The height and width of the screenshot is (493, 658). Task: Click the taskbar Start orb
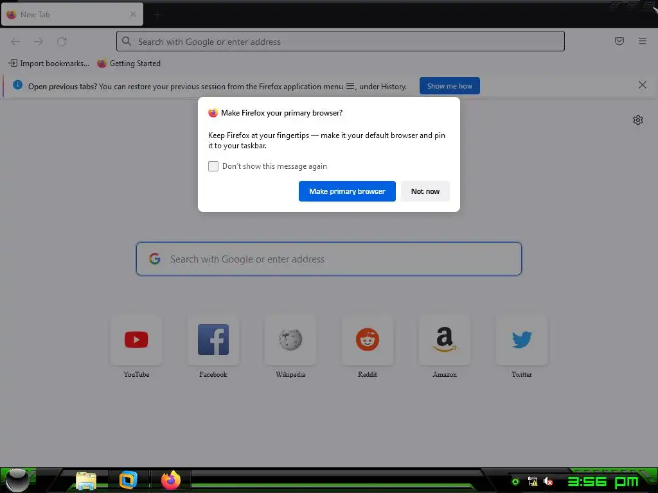17,480
